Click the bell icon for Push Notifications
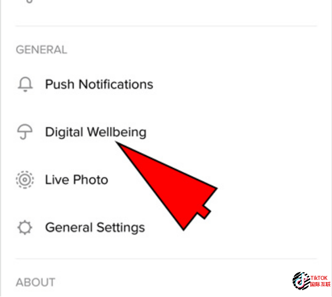The height and width of the screenshot is (297, 332). pos(25,85)
